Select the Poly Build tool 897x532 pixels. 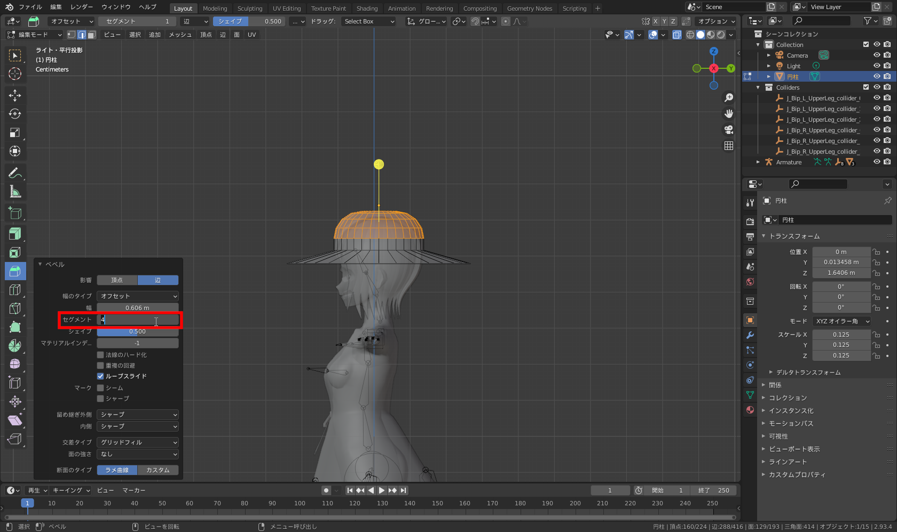pos(15,327)
